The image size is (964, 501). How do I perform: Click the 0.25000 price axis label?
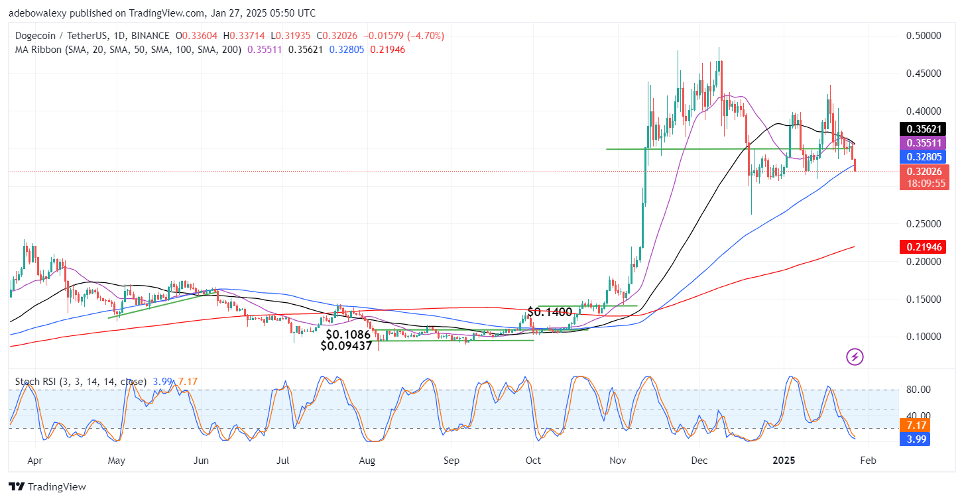pos(924,224)
